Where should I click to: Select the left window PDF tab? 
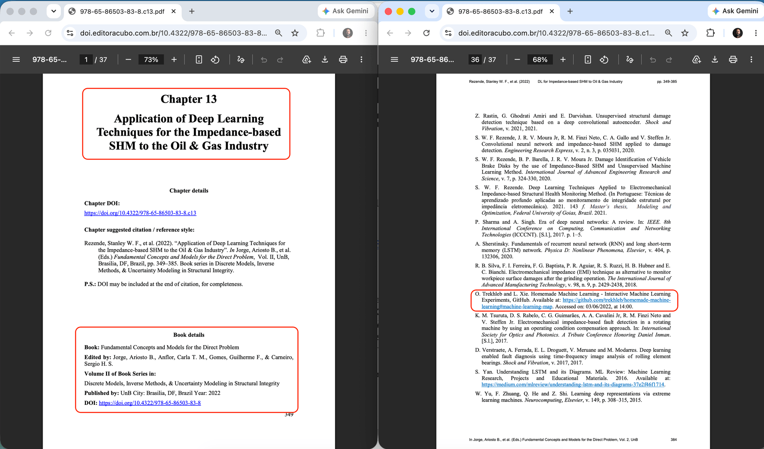coord(122,11)
